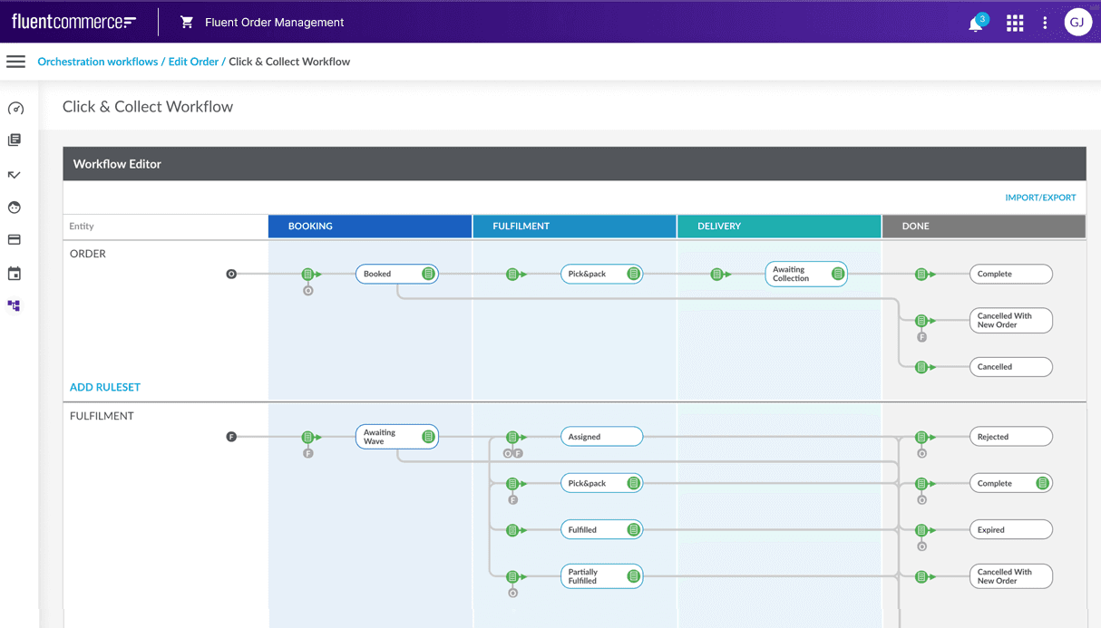The width and height of the screenshot is (1101, 628).
Task: Click ruleset icon inside Awaiting Collection node
Action: (838, 274)
